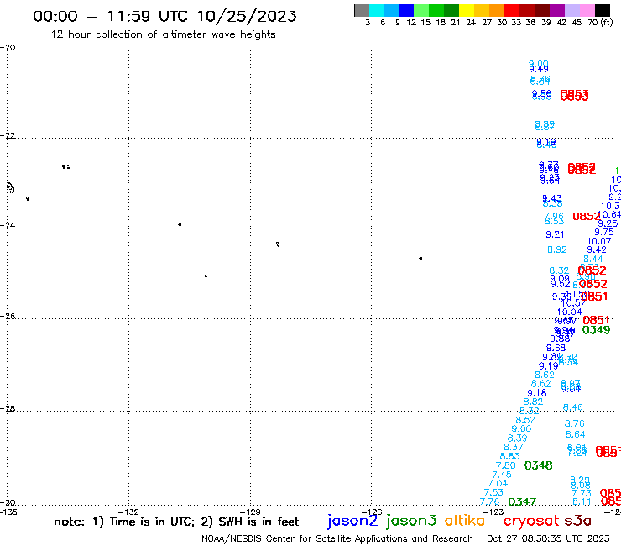
Task: Click the '7.04' wave height value
Action: point(498,483)
